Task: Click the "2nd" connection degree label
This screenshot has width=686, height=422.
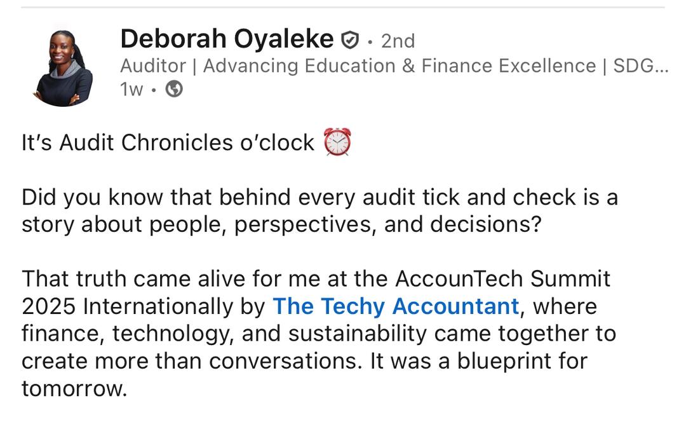Action: [398, 41]
